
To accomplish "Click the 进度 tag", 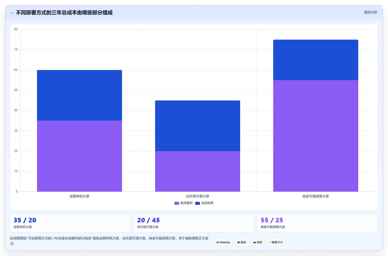I will [x=258, y=242].
